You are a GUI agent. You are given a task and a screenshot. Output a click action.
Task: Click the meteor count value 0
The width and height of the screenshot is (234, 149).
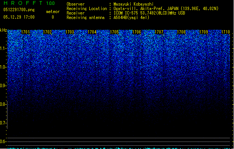(x=53, y=17)
